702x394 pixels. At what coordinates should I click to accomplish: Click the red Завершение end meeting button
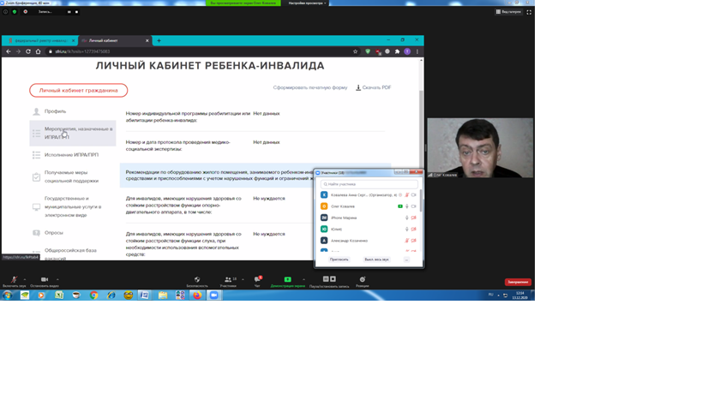517,282
